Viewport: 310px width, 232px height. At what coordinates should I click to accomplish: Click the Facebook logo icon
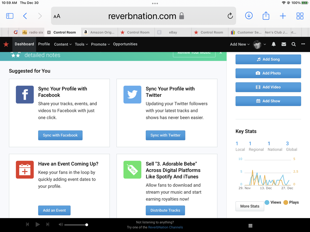pos(25,94)
